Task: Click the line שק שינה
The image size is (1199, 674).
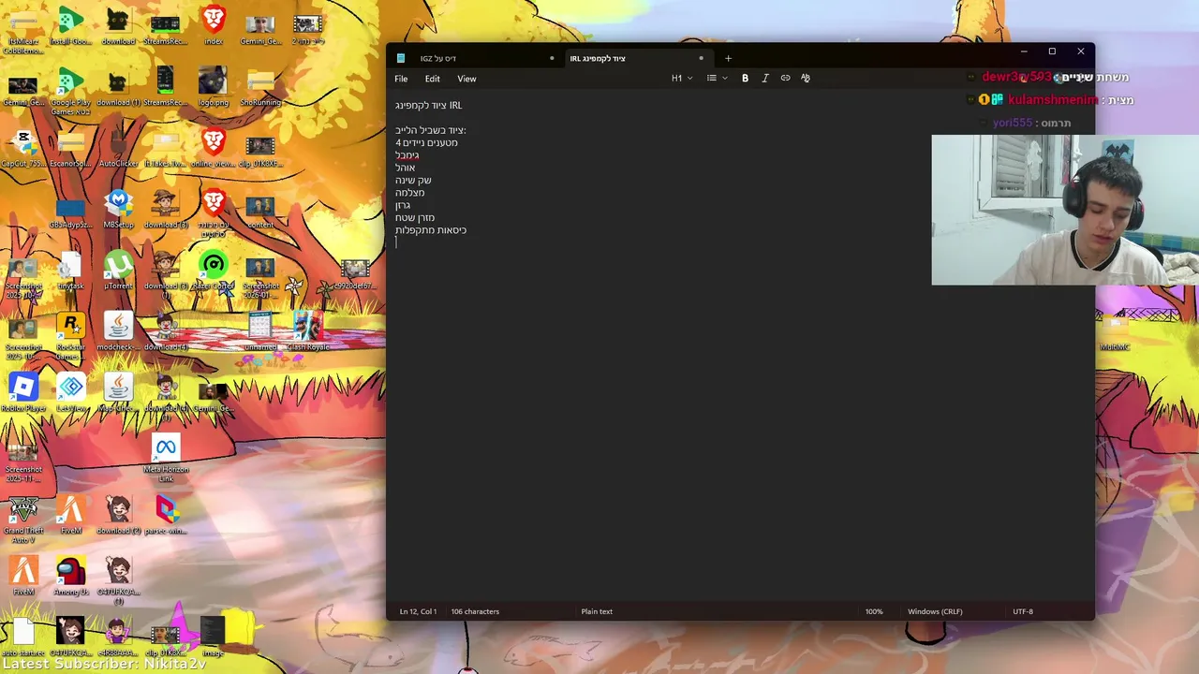Action: pos(413,180)
